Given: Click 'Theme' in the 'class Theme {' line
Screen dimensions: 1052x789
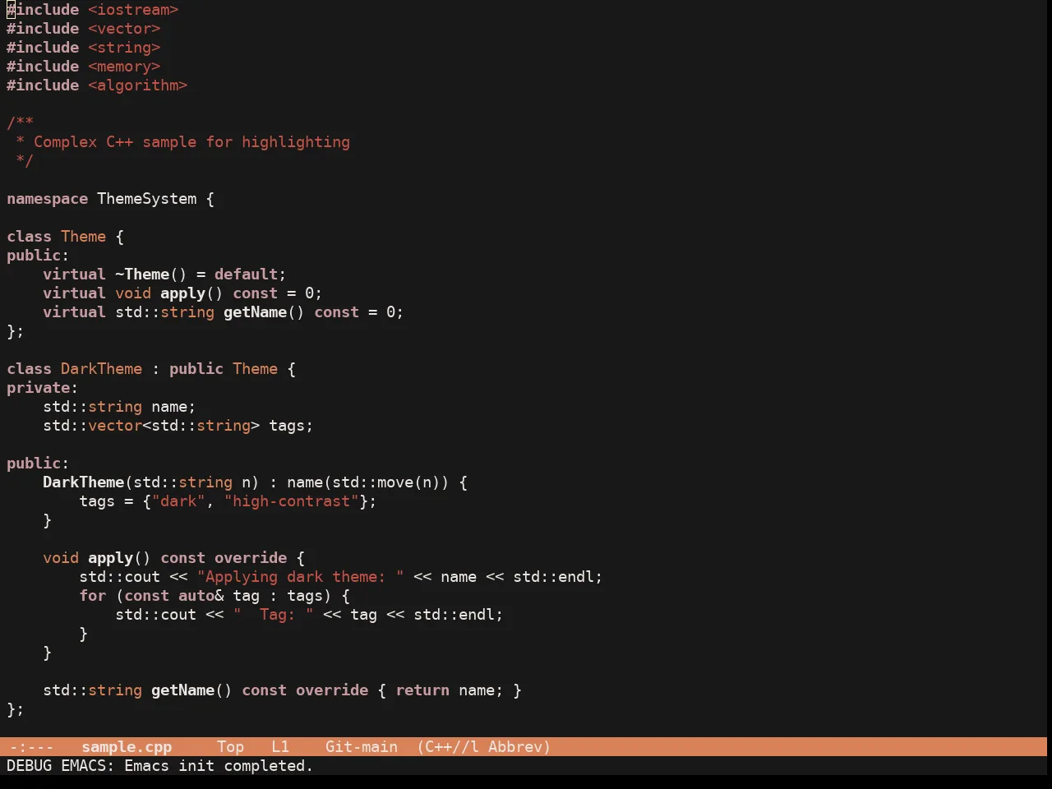Looking at the screenshot, I should coord(84,237).
